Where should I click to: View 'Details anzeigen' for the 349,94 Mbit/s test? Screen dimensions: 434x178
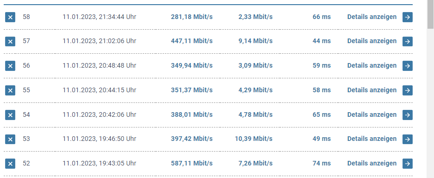(372, 66)
